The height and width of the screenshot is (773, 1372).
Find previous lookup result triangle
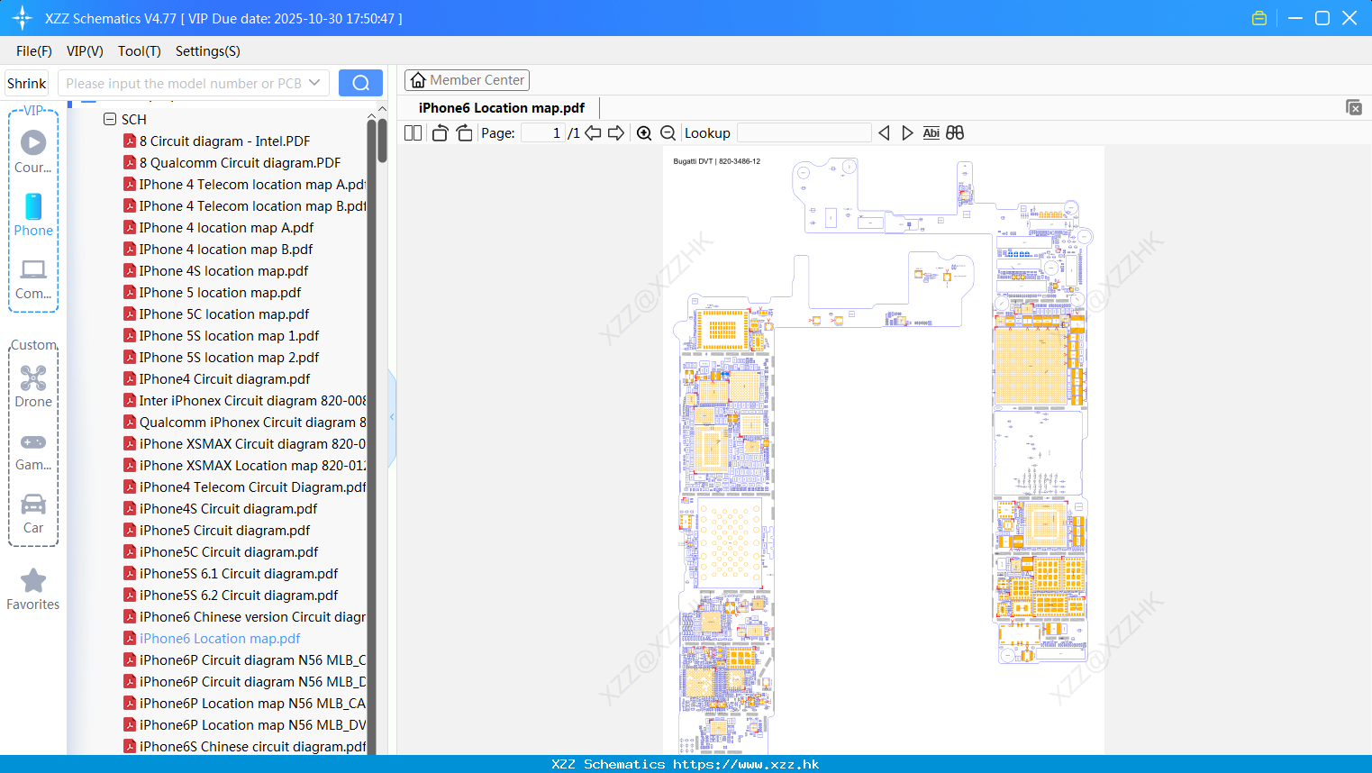[x=884, y=132]
